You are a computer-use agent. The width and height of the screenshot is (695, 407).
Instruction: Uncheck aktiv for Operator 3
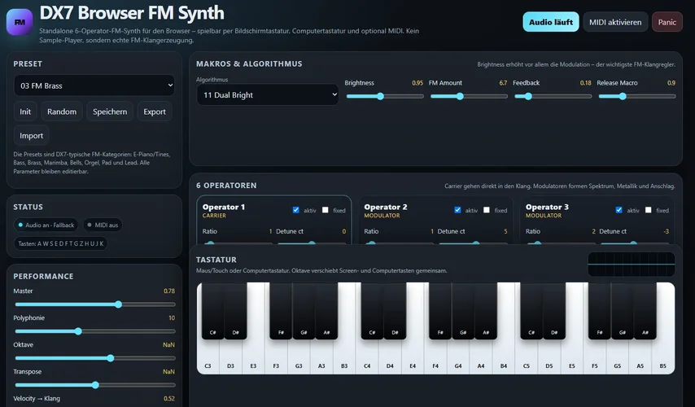(619, 210)
